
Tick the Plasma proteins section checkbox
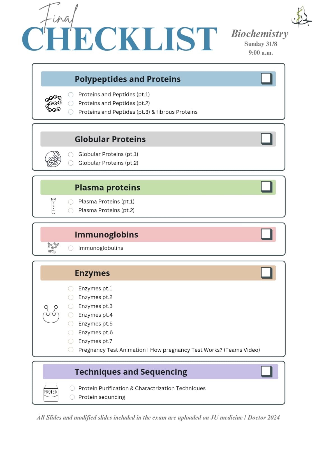point(267,187)
